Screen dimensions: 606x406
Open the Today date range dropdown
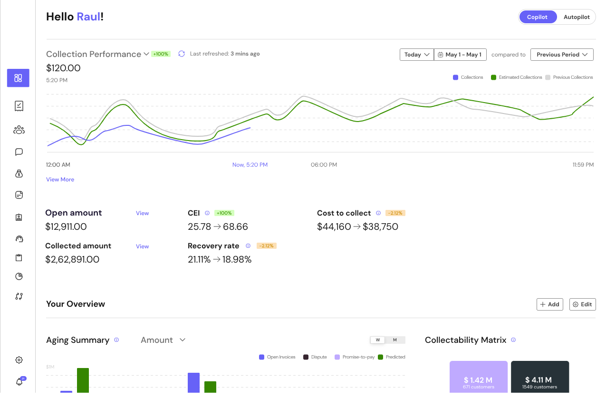(416, 54)
